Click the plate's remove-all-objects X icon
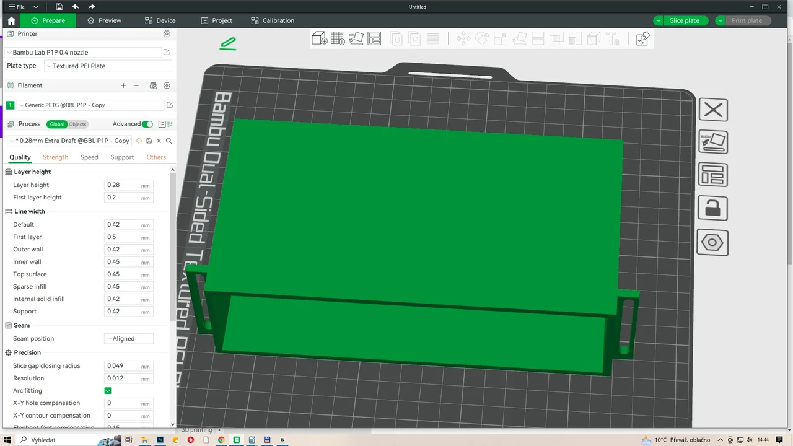This screenshot has width=793, height=446. point(713,110)
